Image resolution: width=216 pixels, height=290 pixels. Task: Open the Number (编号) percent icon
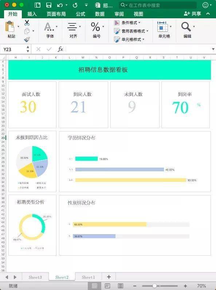95,27
